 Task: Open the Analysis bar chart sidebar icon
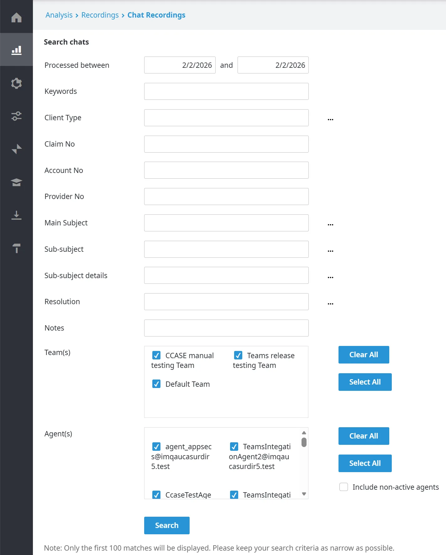[x=16, y=50]
